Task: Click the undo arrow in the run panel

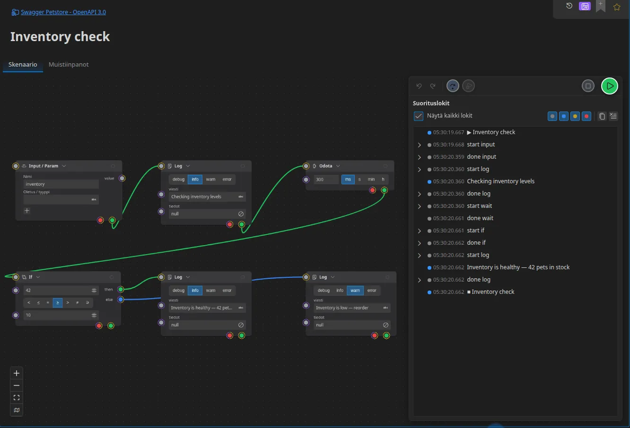Action: (x=419, y=86)
